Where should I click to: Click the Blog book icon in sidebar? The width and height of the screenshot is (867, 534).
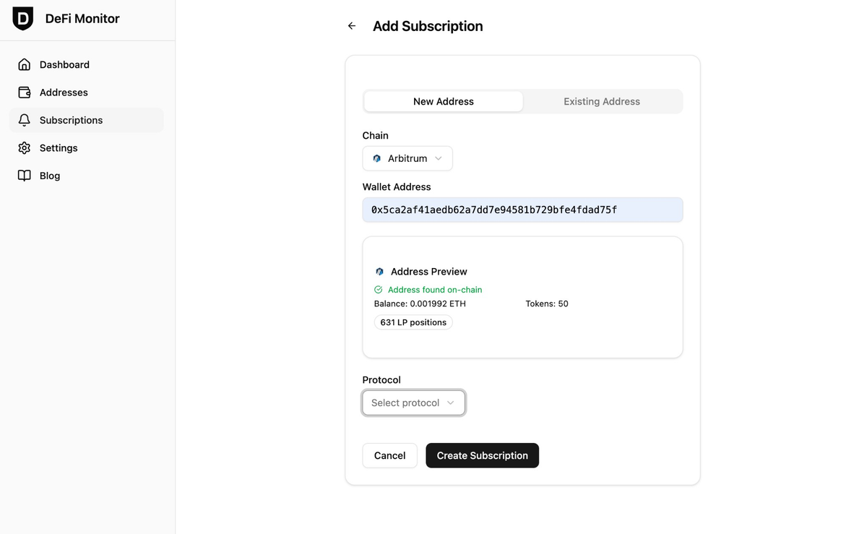tap(24, 175)
